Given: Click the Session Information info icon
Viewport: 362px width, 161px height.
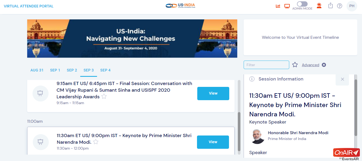Looking at the screenshot, I should coord(252,79).
